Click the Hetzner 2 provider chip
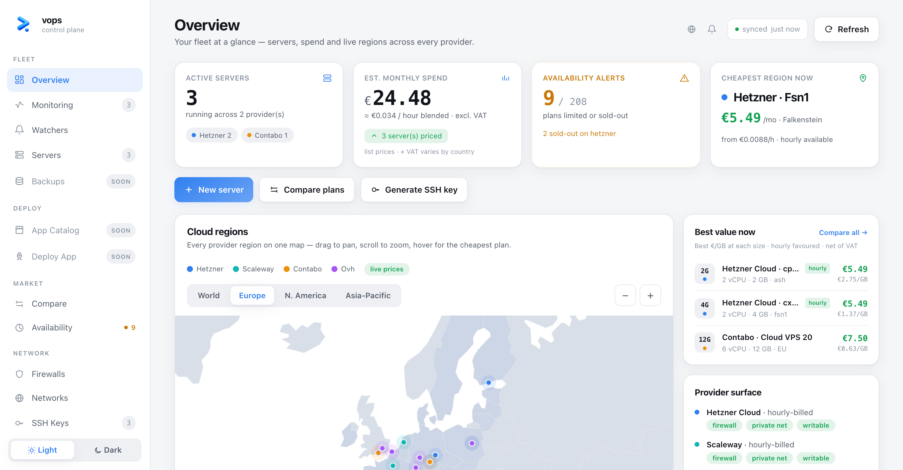This screenshot has width=903, height=470. tap(211, 135)
